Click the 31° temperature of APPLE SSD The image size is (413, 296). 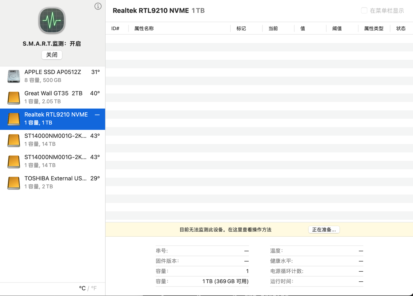click(x=96, y=72)
